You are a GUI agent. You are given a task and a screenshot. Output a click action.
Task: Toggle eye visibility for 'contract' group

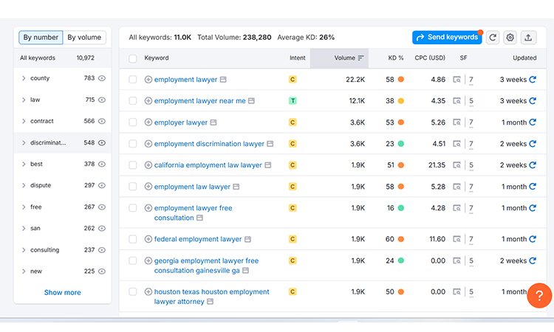click(x=102, y=121)
